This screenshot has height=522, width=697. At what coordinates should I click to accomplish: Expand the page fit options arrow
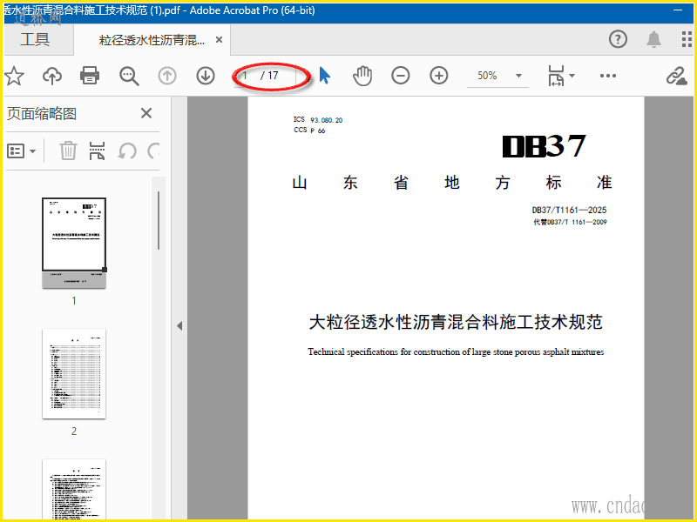[572, 76]
